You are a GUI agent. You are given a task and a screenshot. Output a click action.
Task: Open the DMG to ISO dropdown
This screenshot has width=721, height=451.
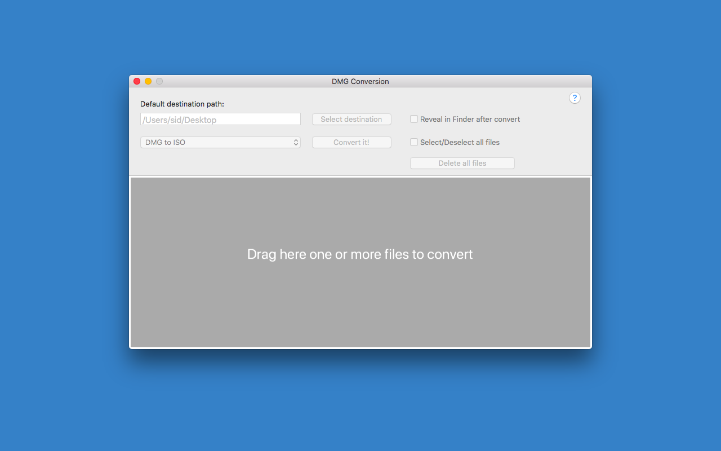pyautogui.click(x=220, y=143)
